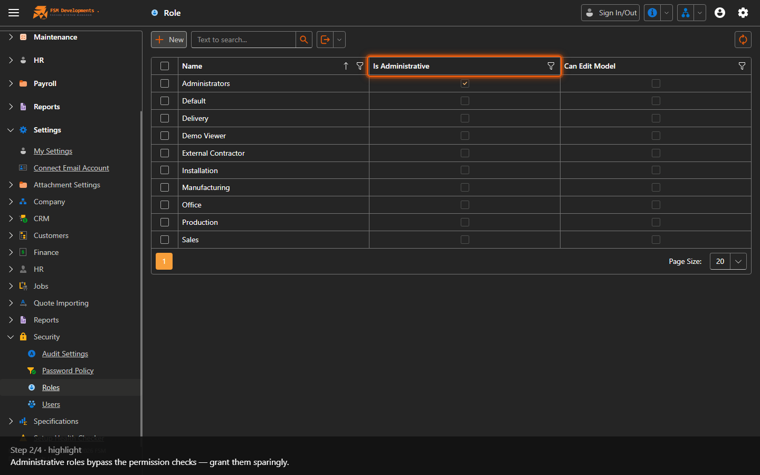760x475 pixels.
Task: Click the Quote Importing icon
Action: [x=23, y=303]
